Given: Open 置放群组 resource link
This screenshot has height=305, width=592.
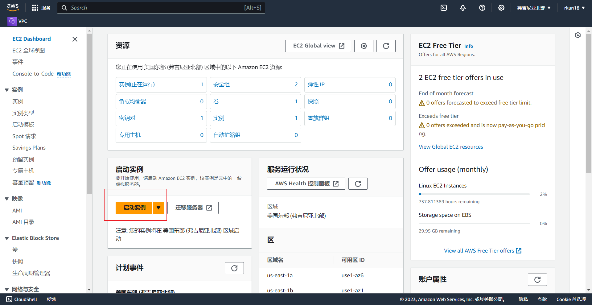Looking at the screenshot, I should pos(319,118).
